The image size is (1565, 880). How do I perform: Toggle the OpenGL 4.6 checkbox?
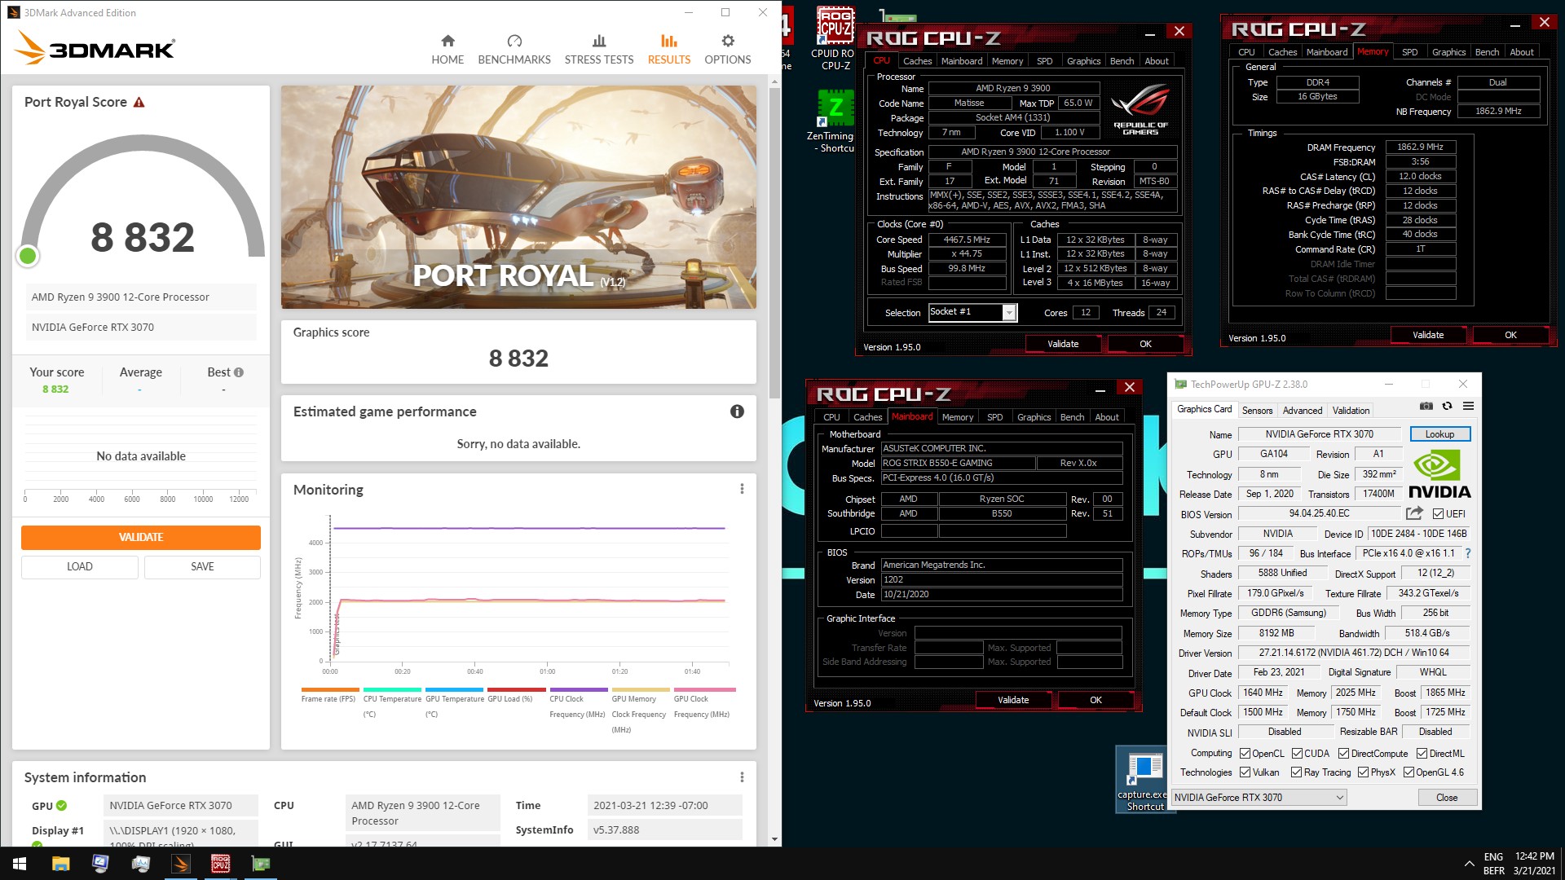[1408, 772]
